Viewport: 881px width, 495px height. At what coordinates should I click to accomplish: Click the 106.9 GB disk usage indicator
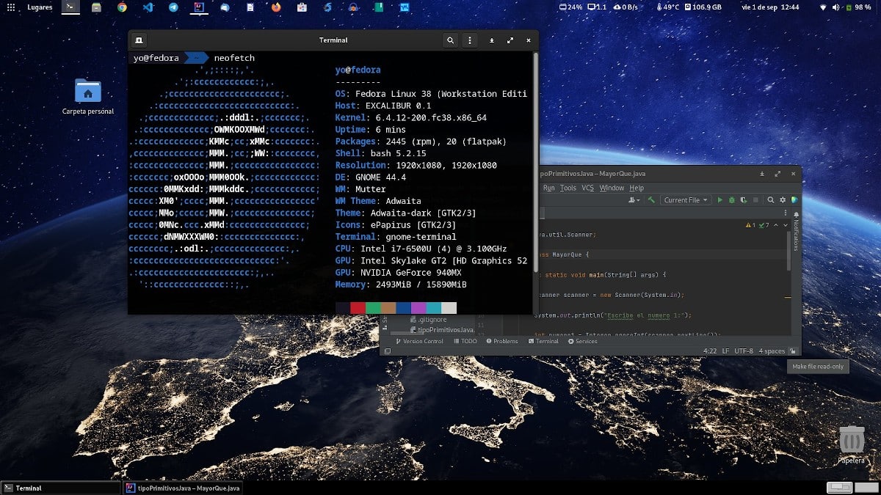coord(703,7)
